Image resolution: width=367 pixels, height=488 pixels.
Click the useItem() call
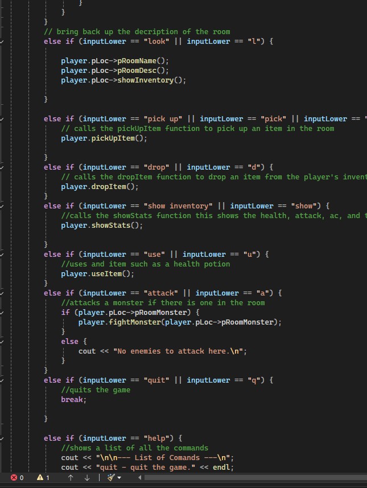tap(110, 274)
